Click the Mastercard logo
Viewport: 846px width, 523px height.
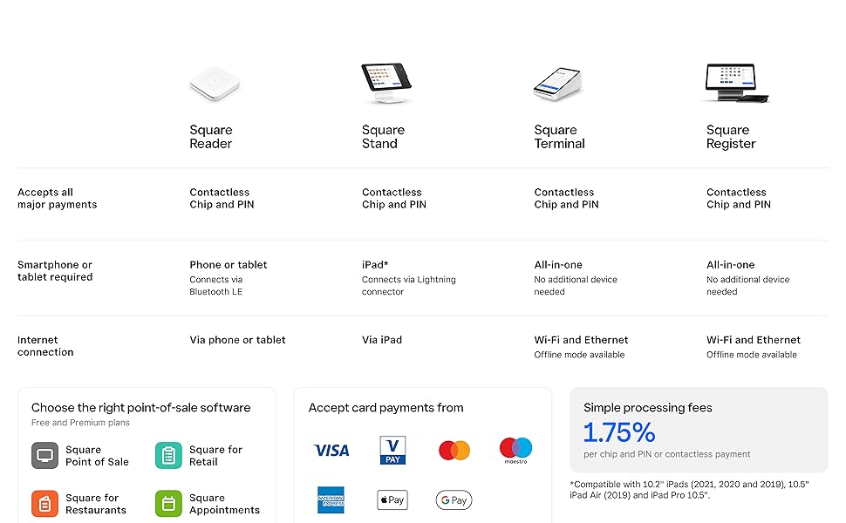point(454,451)
